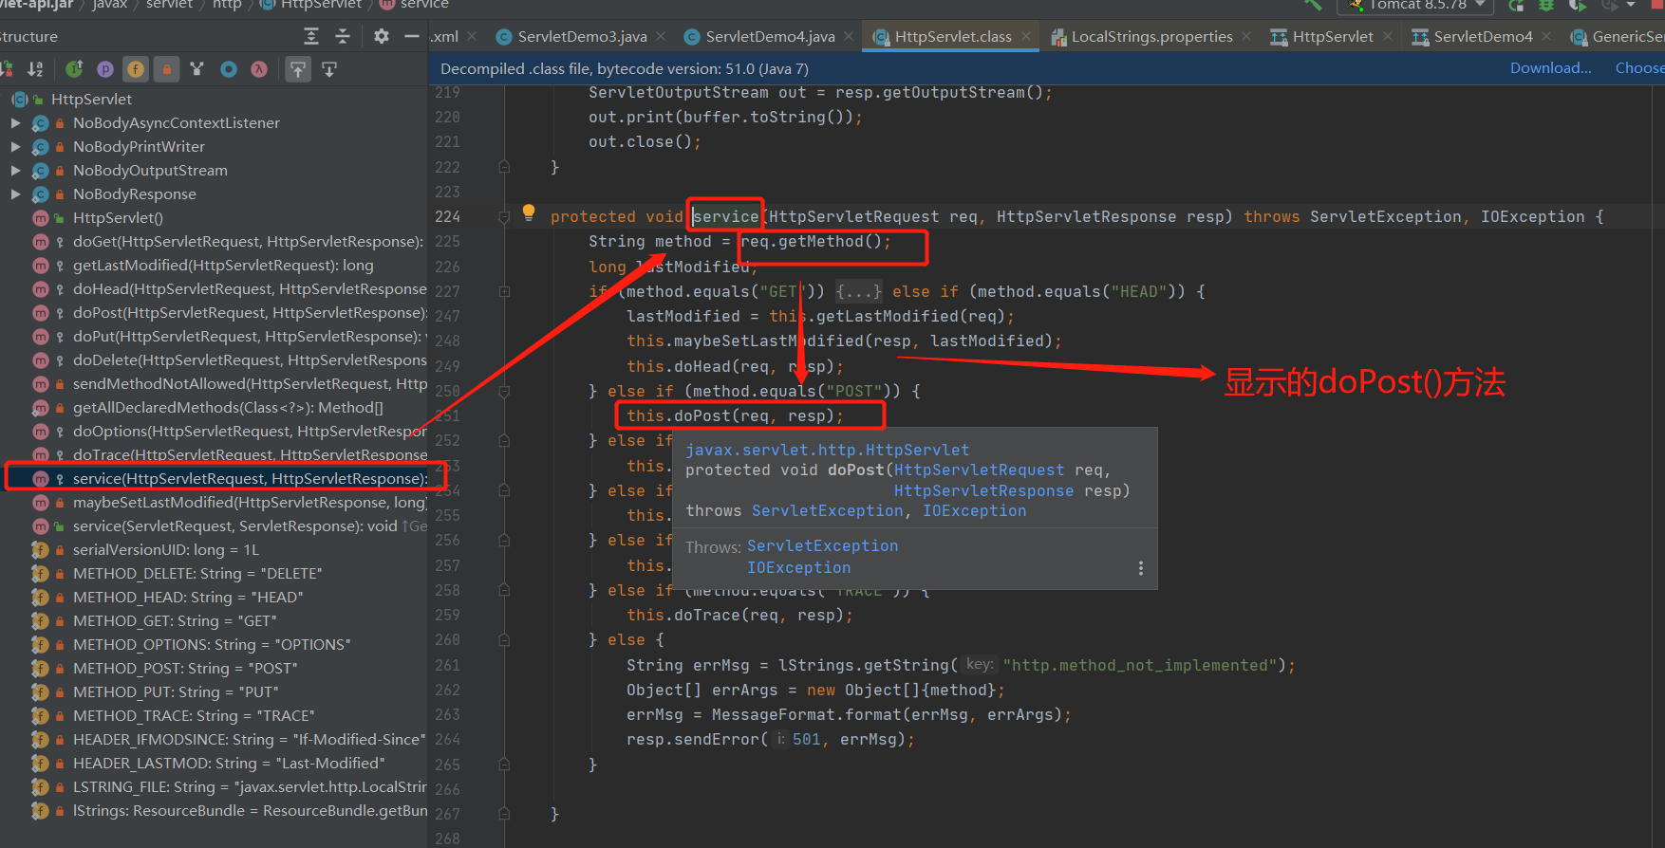Close HttpServlet.class tab
The image size is (1665, 848).
click(1026, 36)
